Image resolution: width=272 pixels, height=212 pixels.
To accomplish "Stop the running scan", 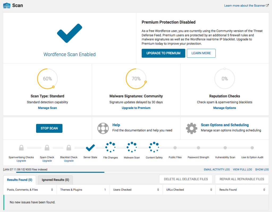I will [49, 128].
